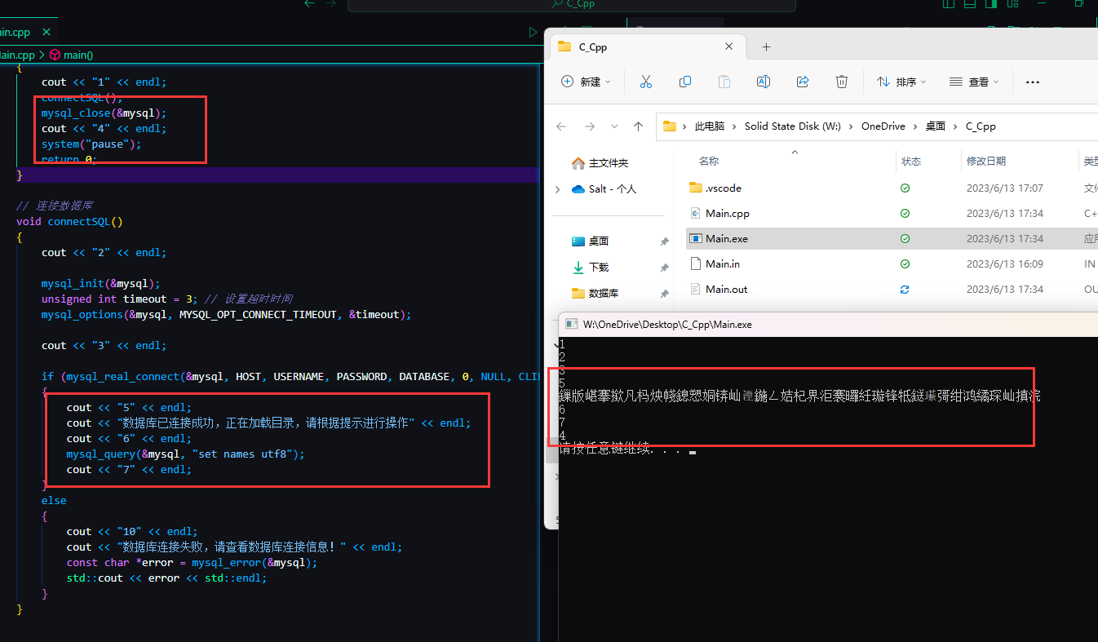Viewport: 1098px width, 642px height.
Task: Delete Main.exe using the trash icon
Action: (x=841, y=82)
